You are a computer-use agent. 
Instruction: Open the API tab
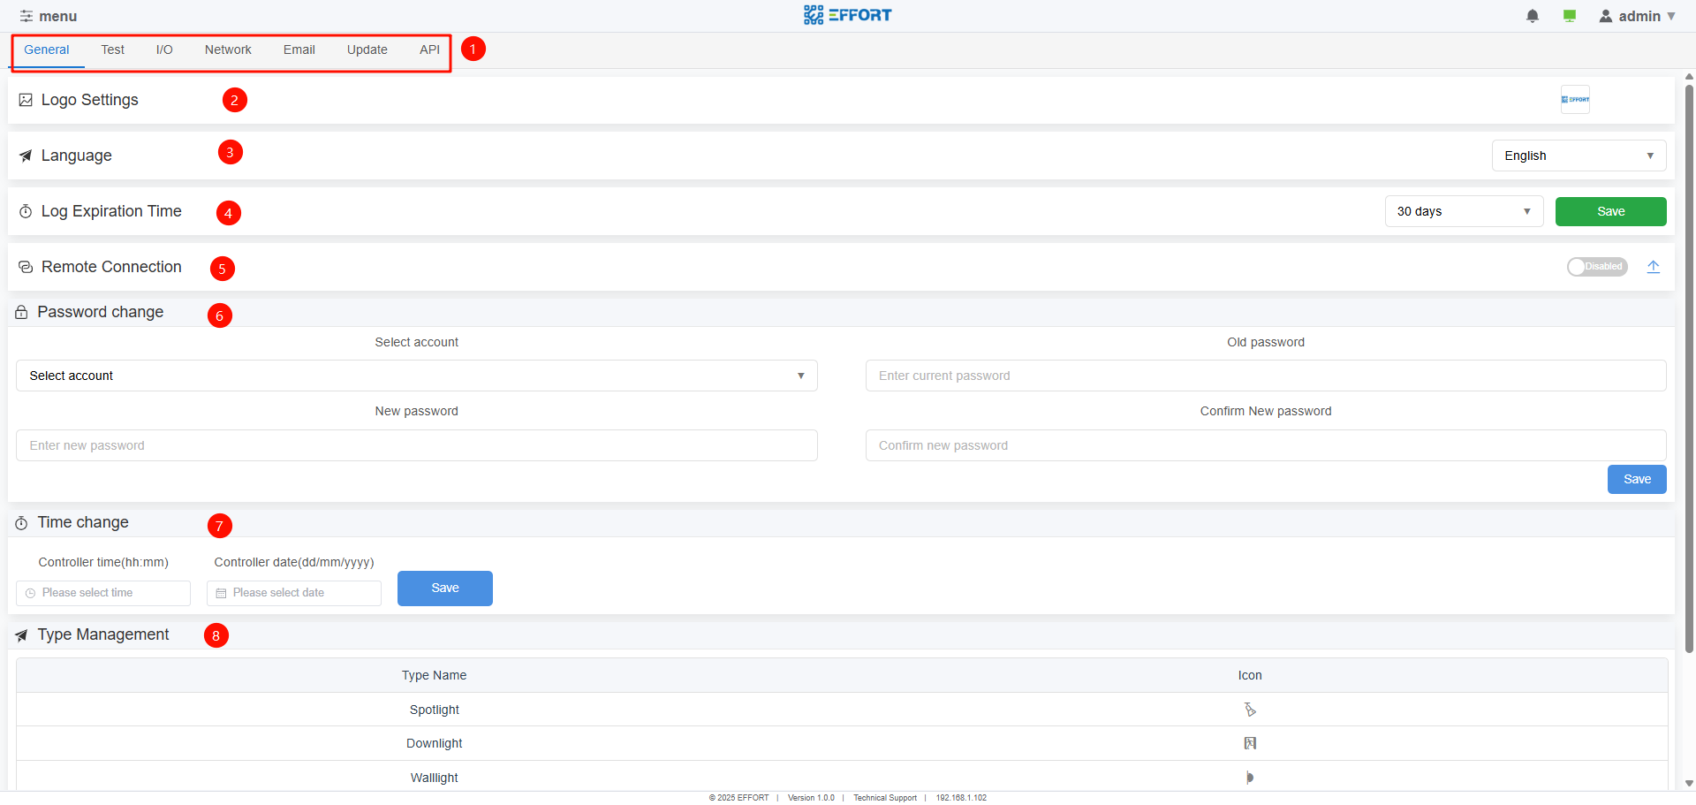(429, 49)
